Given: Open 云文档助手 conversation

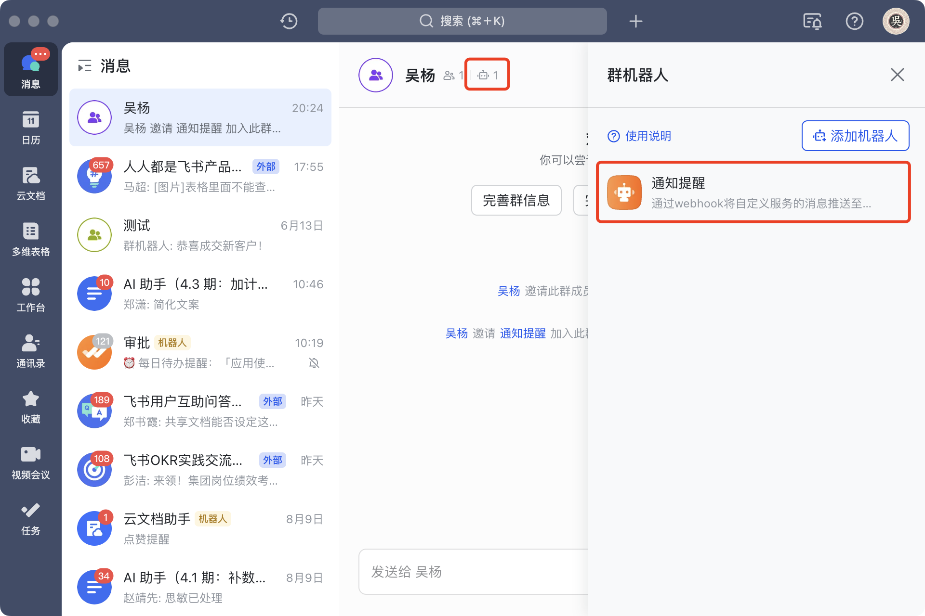Looking at the screenshot, I should point(200,528).
